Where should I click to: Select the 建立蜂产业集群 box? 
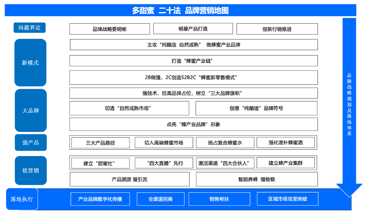click(285, 163)
